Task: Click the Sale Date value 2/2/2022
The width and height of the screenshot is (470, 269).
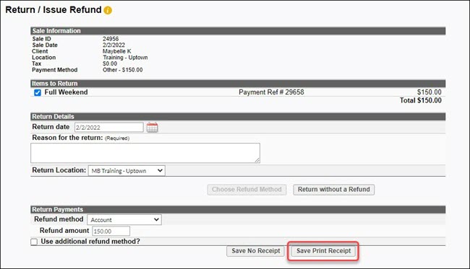Action: 114,45
